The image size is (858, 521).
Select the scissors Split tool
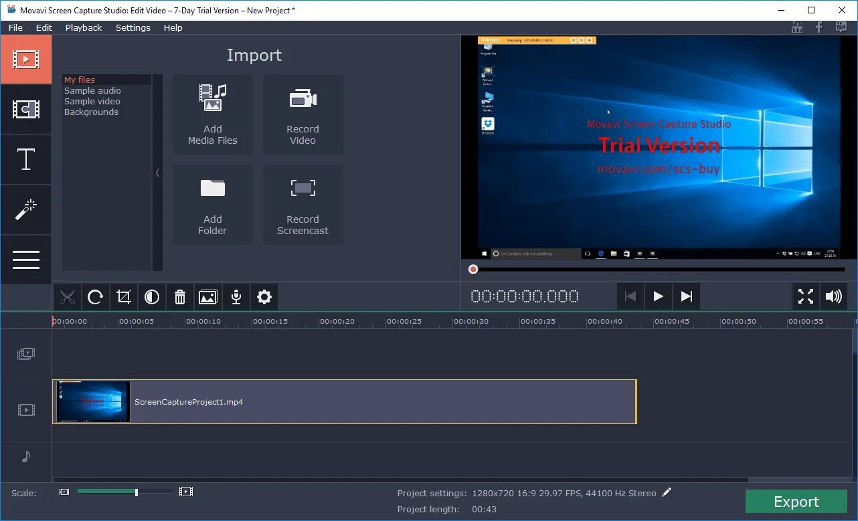coord(68,297)
